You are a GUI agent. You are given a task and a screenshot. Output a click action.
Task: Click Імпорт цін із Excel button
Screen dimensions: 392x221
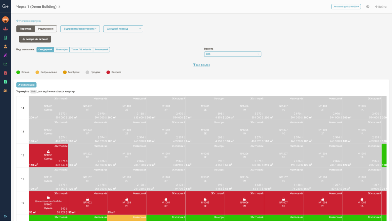tap(35, 39)
